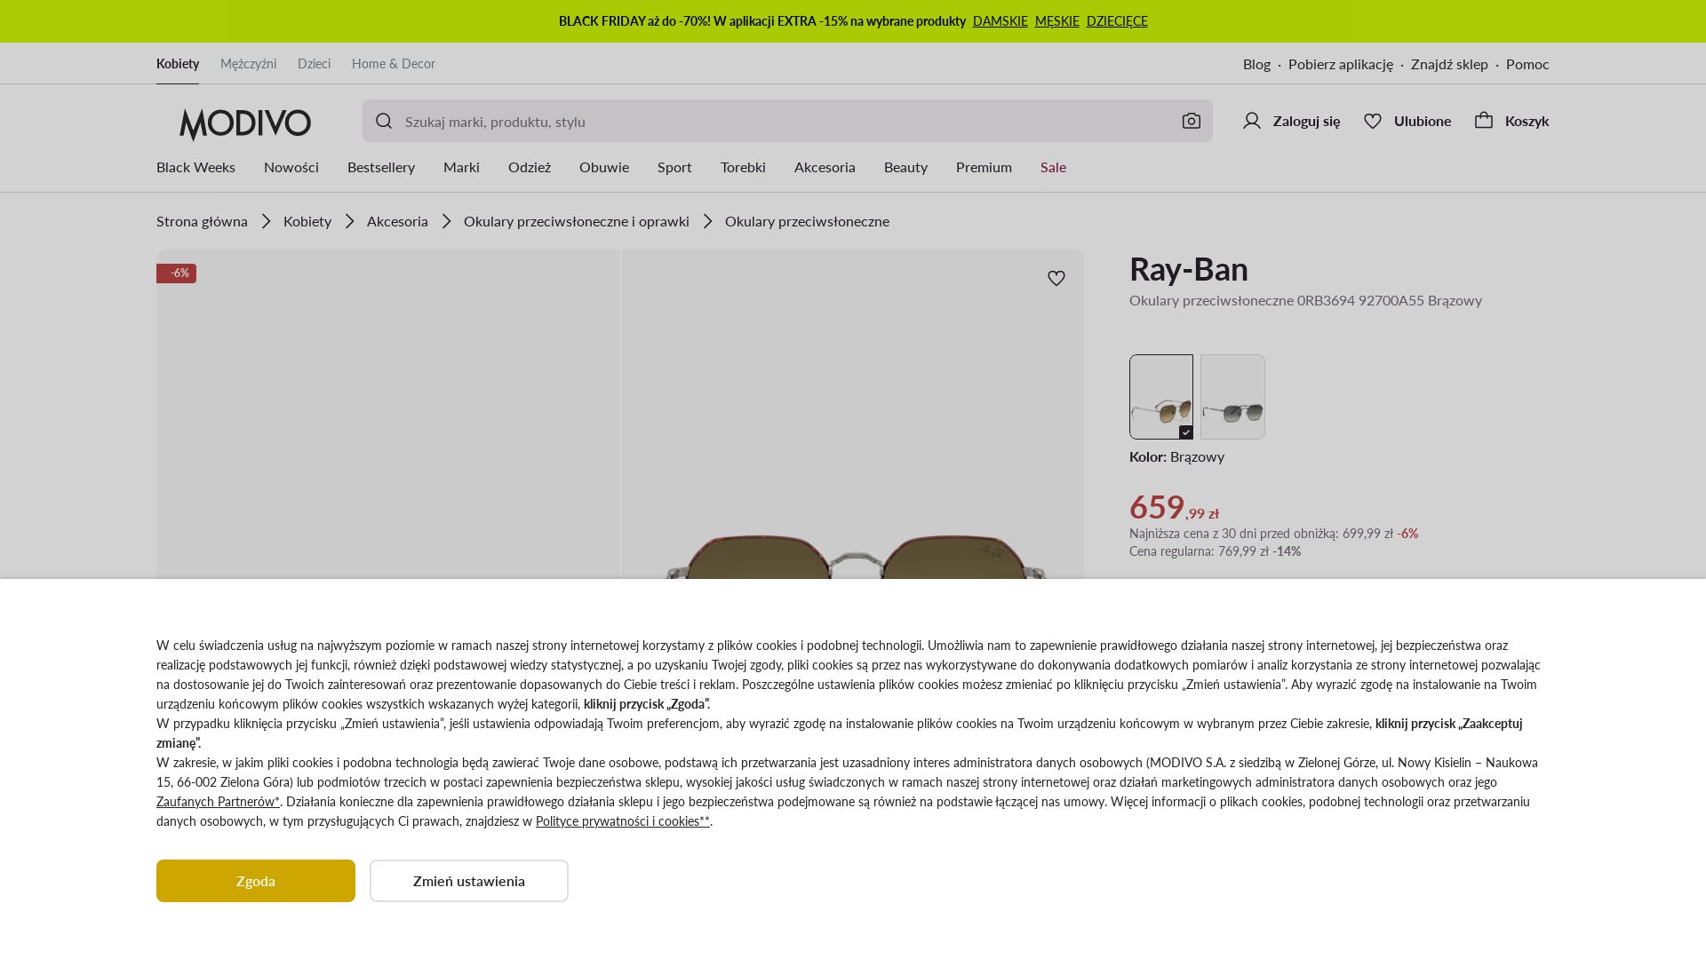Screen dimensions: 1706x959
Task: Click the Ray-Ban brand heading
Action: [x=1189, y=269]
